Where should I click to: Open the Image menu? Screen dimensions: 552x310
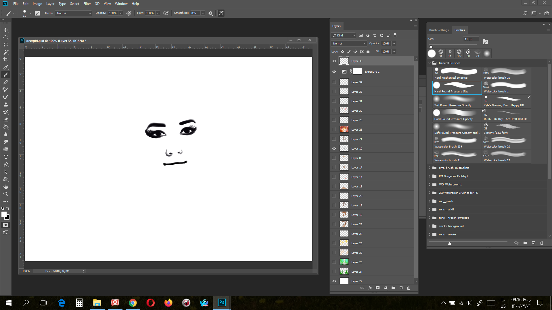(37, 4)
